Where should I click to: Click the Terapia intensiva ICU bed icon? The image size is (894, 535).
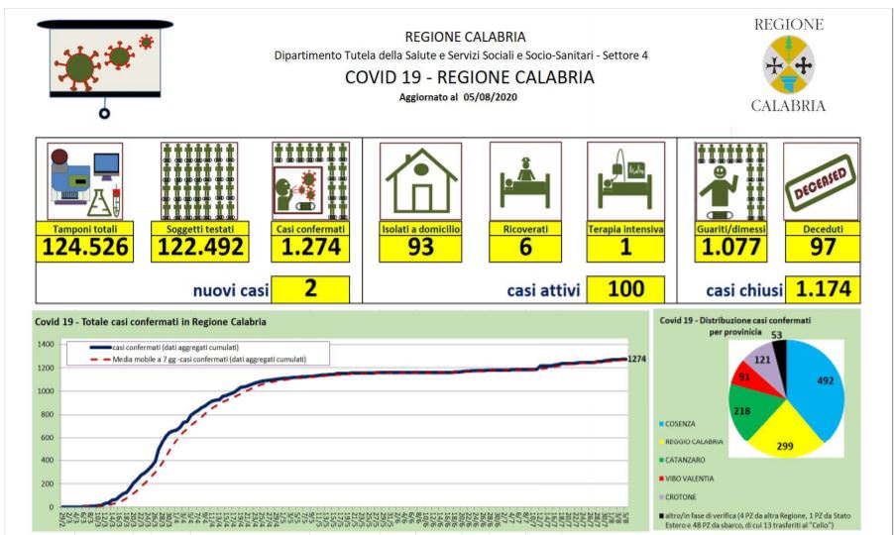(624, 180)
